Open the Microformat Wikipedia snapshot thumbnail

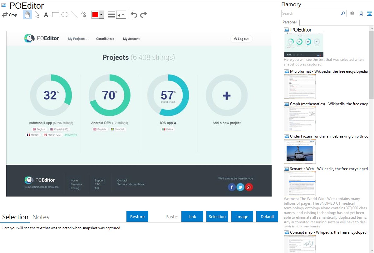coord(300,86)
